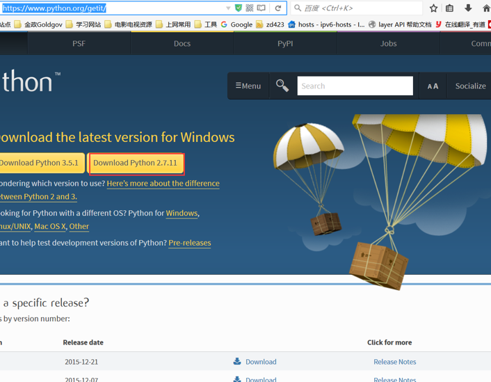Open the Socialize menu
Viewport: 491px width, 382px height.
(x=470, y=86)
